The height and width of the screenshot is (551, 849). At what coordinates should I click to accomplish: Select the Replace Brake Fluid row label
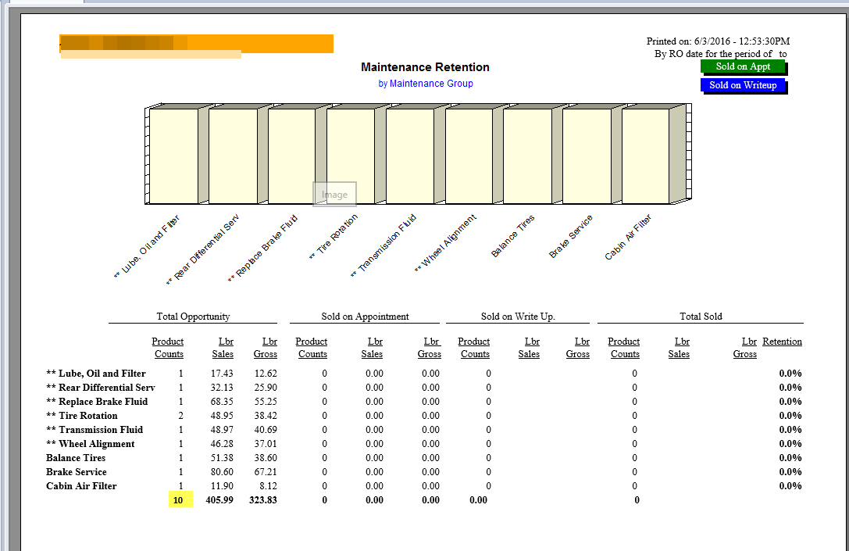[97, 402]
